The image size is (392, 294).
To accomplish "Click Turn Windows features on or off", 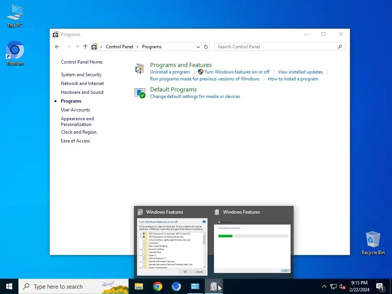I will 237,72.
